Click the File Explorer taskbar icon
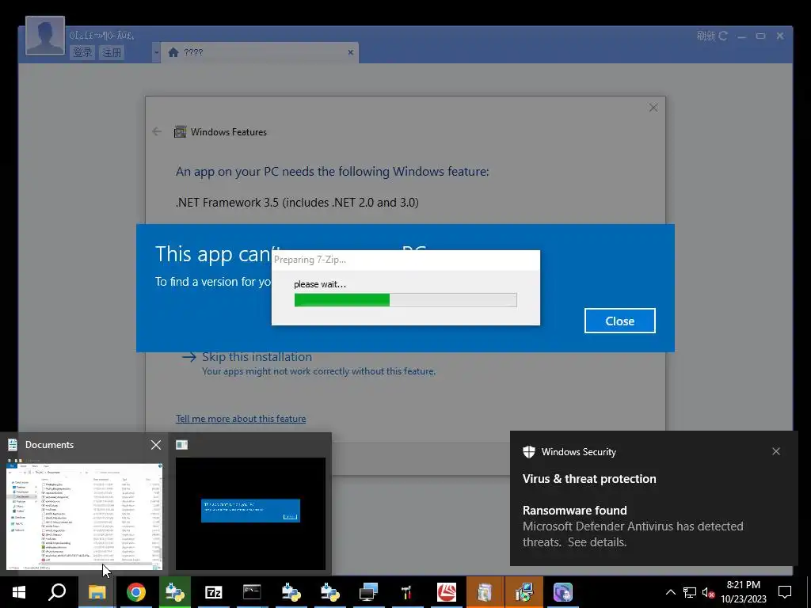Viewport: 811px width, 608px height. point(97,592)
